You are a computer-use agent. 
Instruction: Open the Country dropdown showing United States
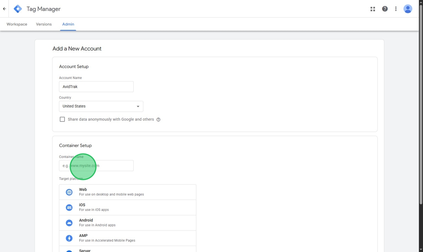coord(101,106)
